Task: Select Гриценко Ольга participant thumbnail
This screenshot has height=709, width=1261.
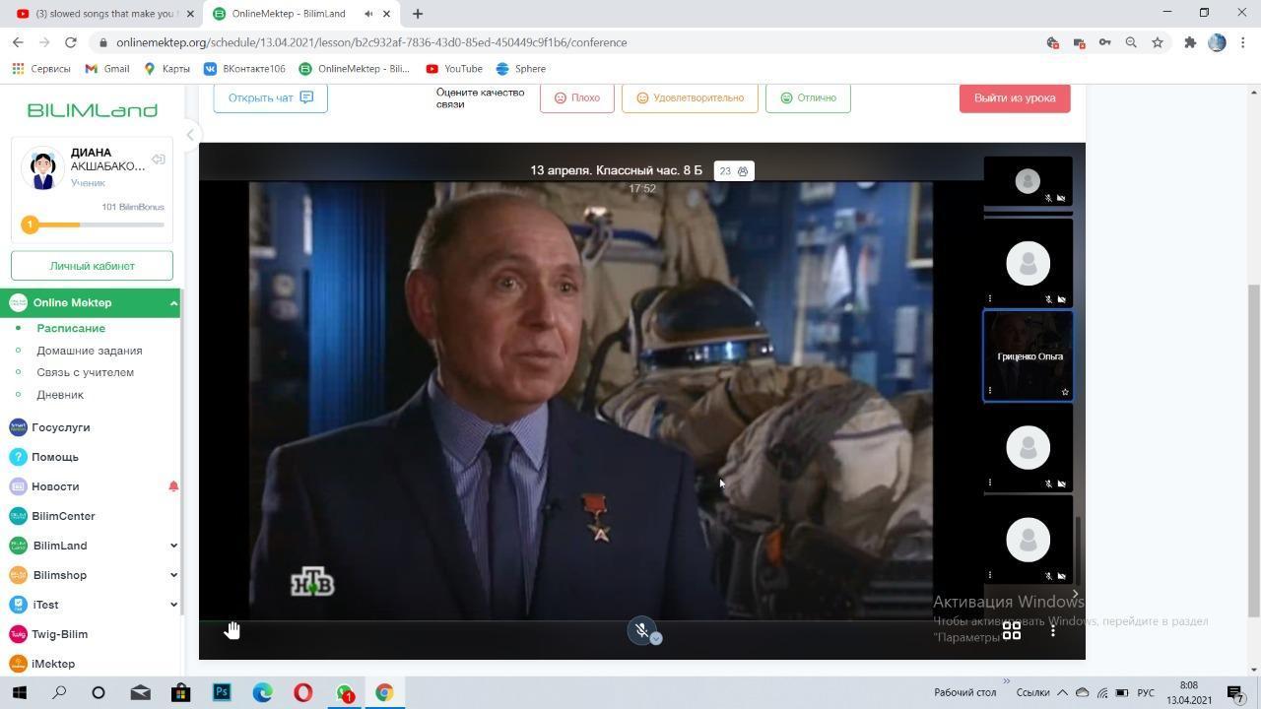Action: coord(1029,355)
